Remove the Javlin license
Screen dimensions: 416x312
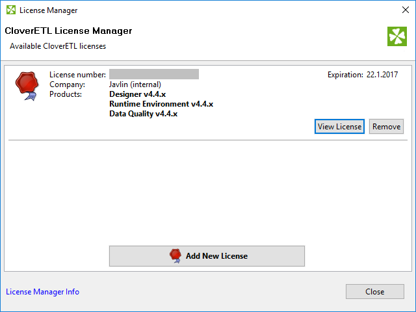[x=386, y=126]
